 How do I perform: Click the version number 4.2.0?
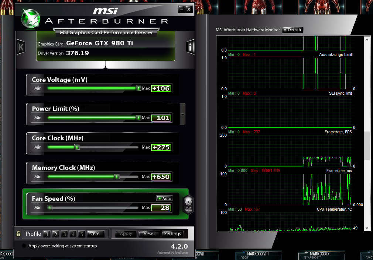pyautogui.click(x=179, y=246)
